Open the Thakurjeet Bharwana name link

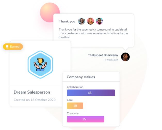coord(103,55)
